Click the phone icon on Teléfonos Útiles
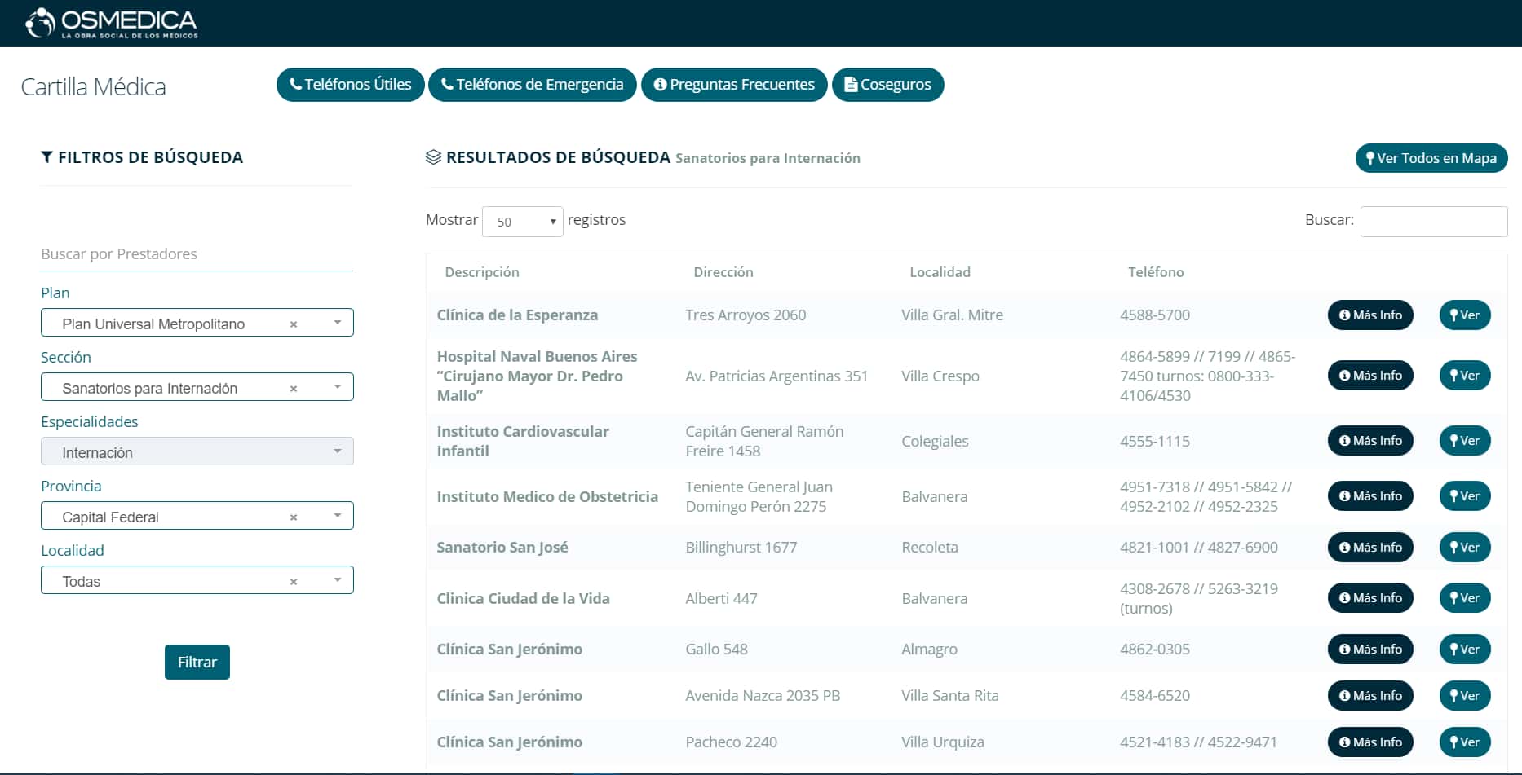Image resolution: width=1522 pixels, height=775 pixels. [x=297, y=84]
